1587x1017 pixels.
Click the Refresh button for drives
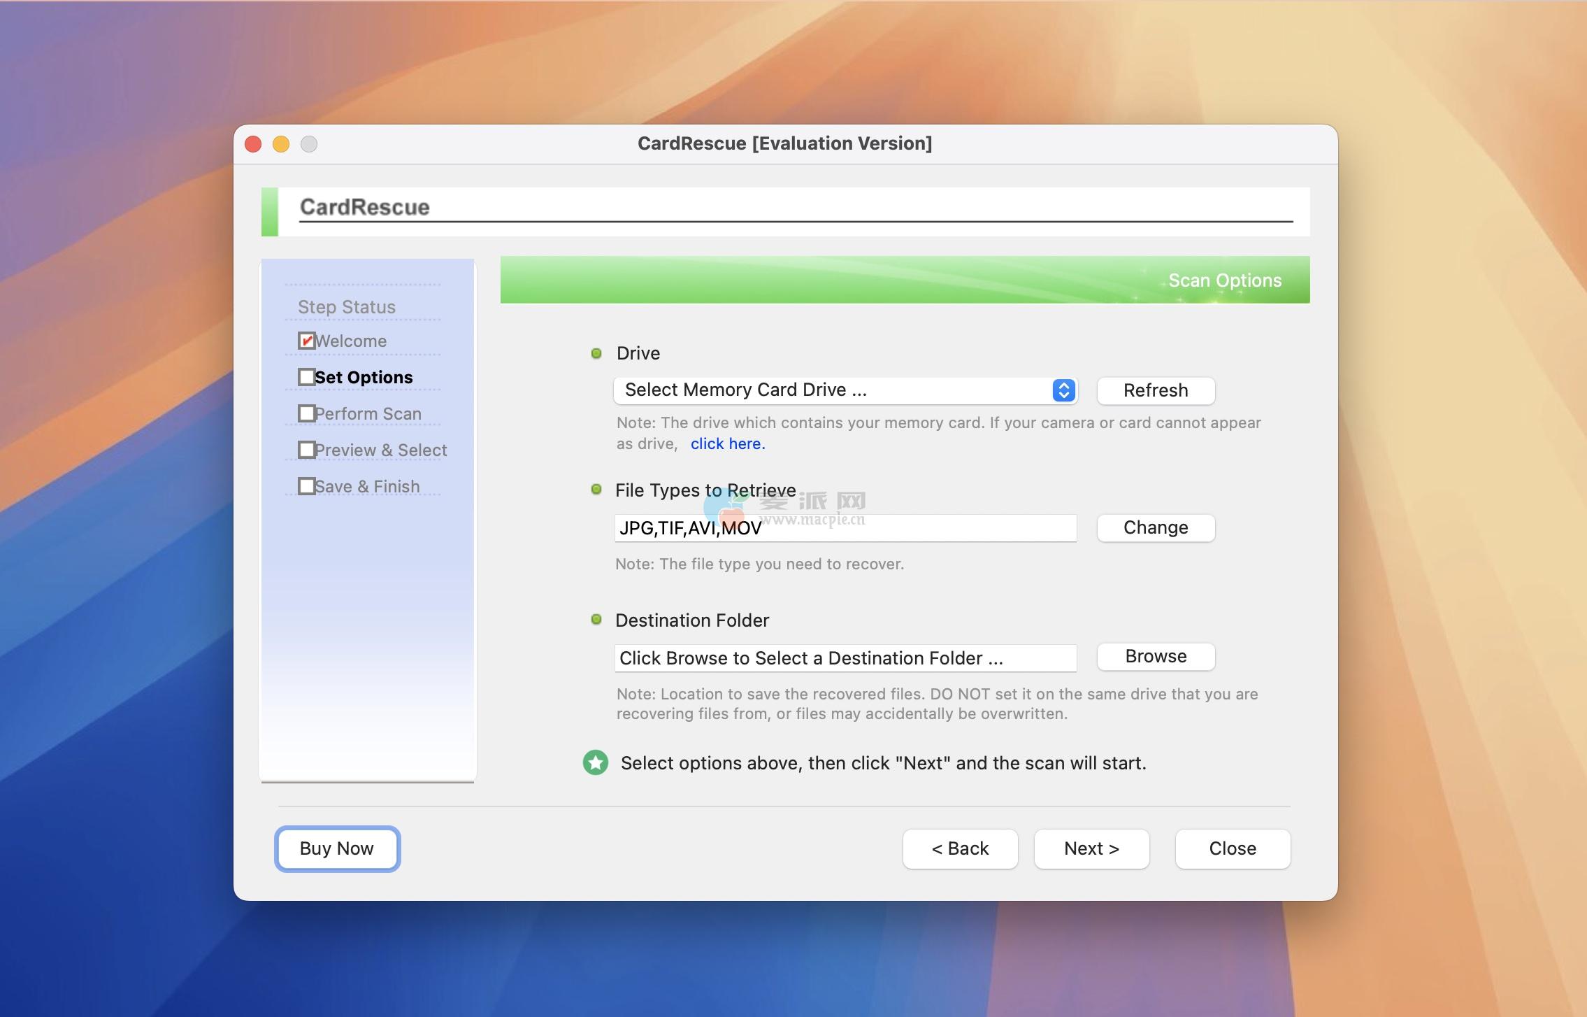(x=1156, y=390)
